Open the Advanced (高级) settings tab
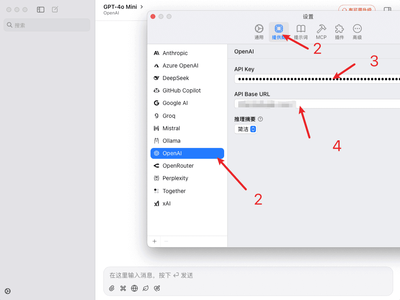Screen dimensions: 400x300 [357, 32]
